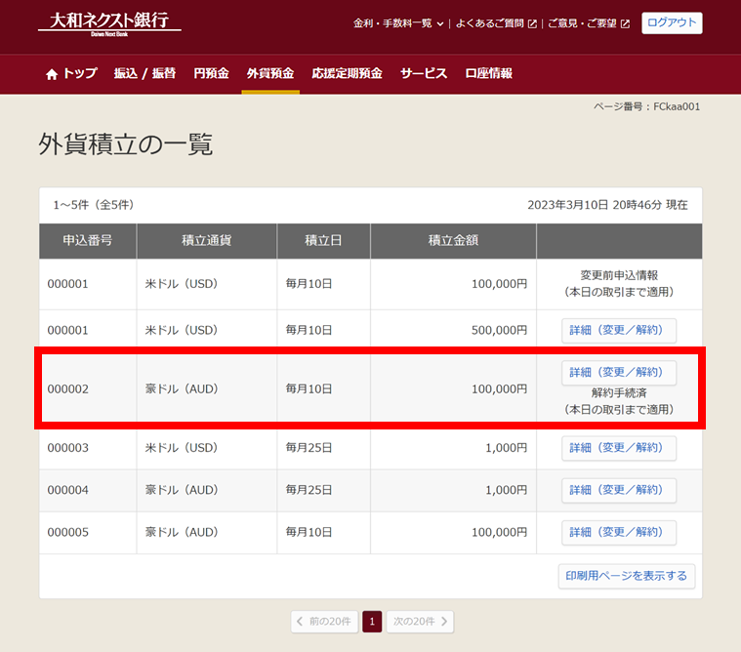Open 詳細（変更／解約） for application 000002
Screen dimensions: 741x652
[x=619, y=372]
